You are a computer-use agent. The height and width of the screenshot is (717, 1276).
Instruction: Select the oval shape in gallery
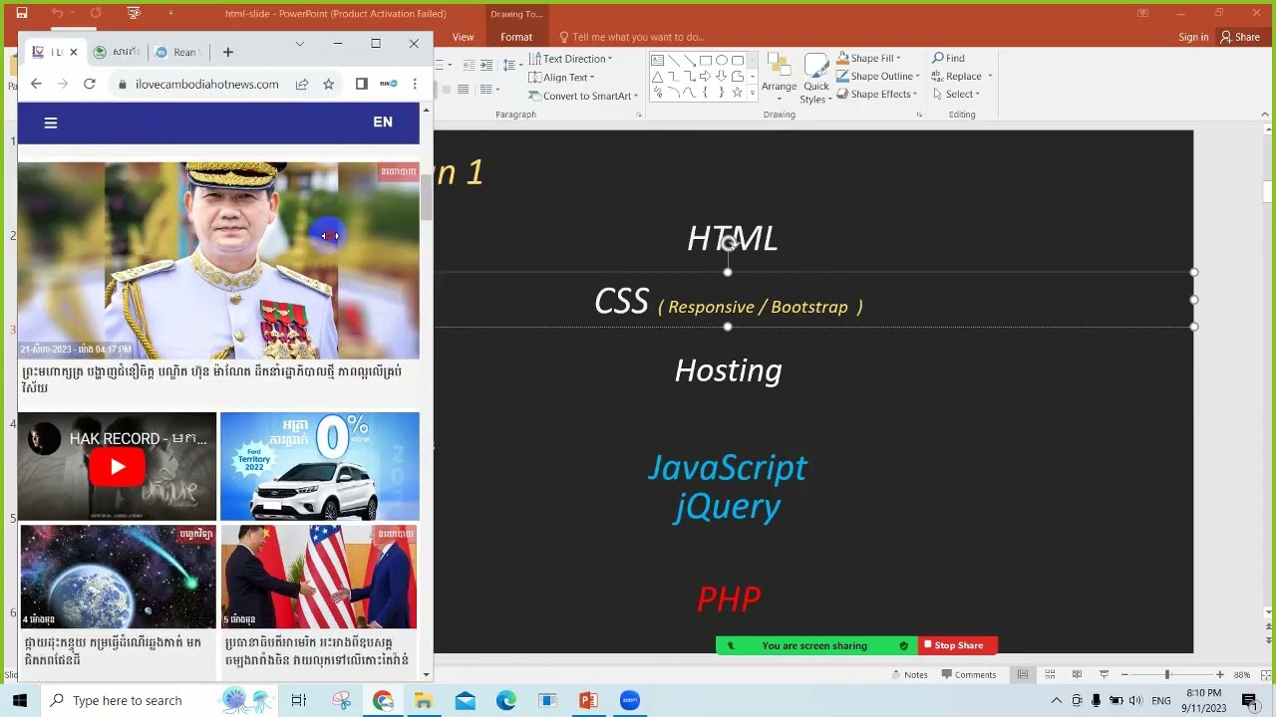pyautogui.click(x=721, y=60)
